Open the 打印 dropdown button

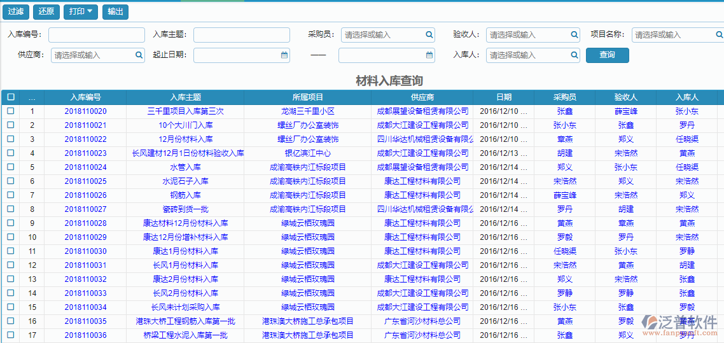click(81, 12)
